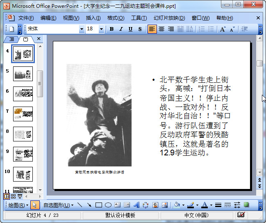Insert Picture from file
This screenshot has width=266, height=223.
165,205
